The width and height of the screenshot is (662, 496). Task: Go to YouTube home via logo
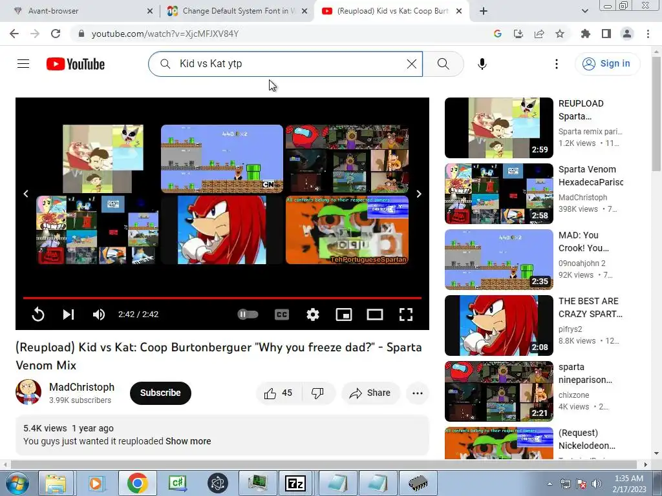76,64
